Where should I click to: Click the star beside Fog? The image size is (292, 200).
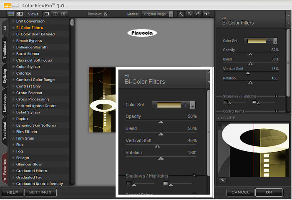[13, 151]
